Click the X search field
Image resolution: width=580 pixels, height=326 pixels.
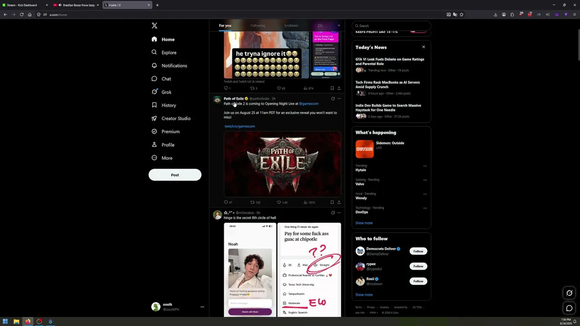tap(391, 26)
